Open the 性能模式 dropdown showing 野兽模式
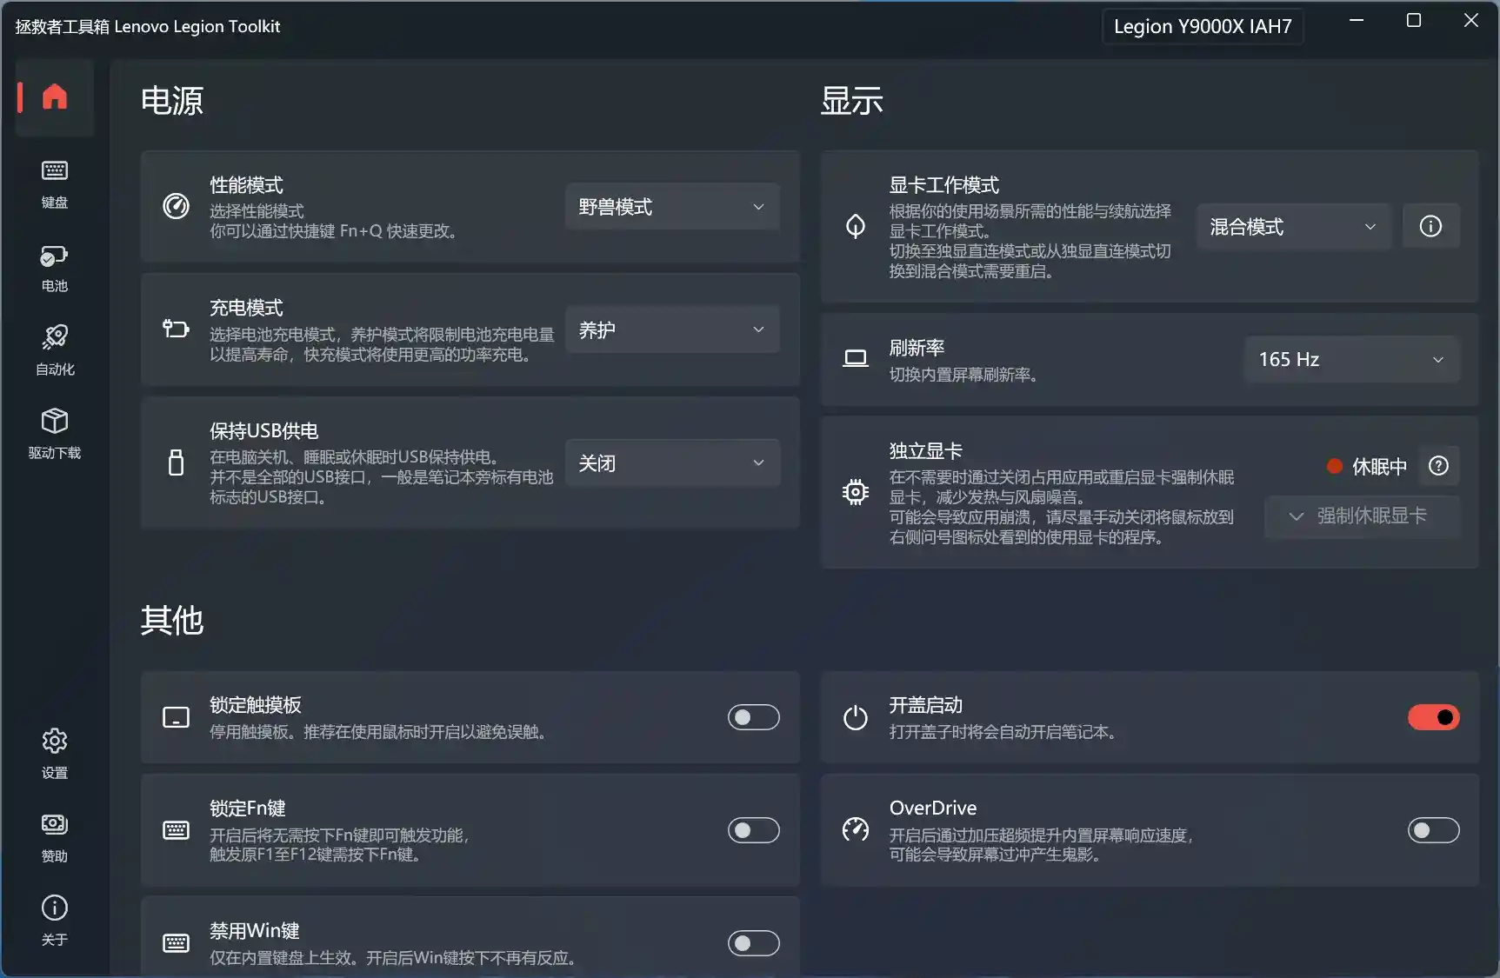 pyautogui.click(x=672, y=207)
